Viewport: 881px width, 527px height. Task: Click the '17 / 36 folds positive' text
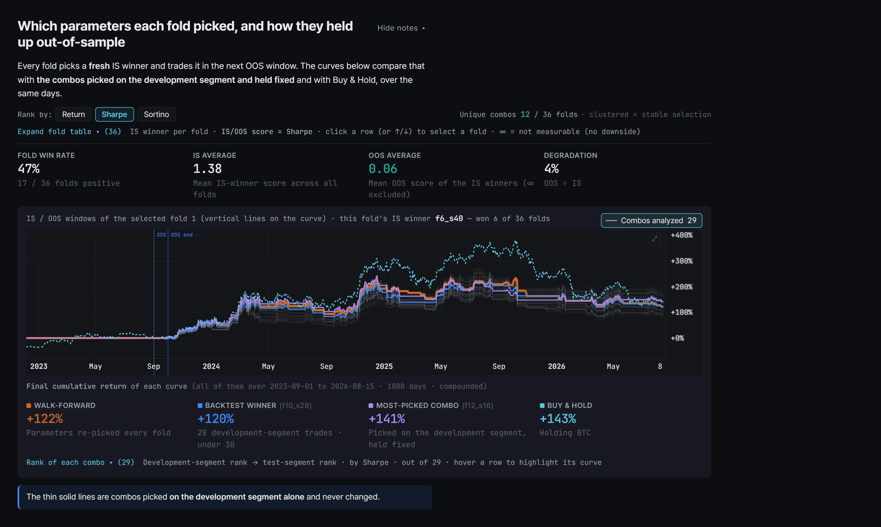[x=69, y=183]
